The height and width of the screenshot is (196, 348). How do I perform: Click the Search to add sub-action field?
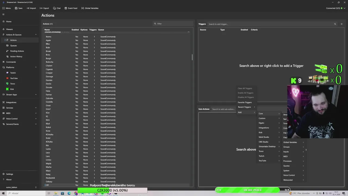tap(223, 109)
